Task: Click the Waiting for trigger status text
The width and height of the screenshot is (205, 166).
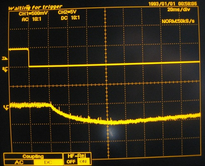Action: (35, 7)
